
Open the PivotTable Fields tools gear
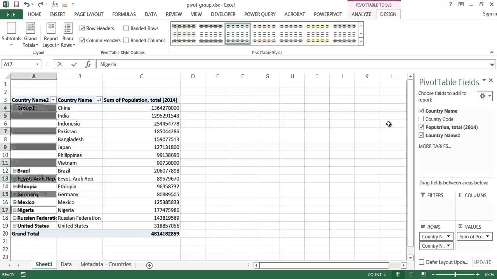click(485, 96)
